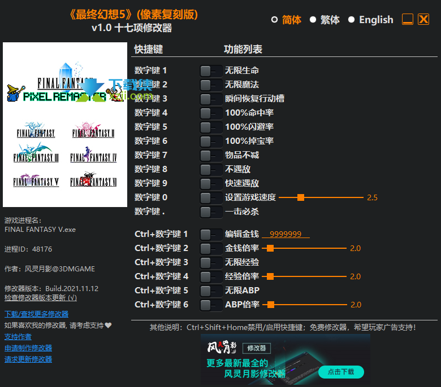441x387 pixels.
Task: Click the 编辑金钱 value field 9999999
Action: 286,234
